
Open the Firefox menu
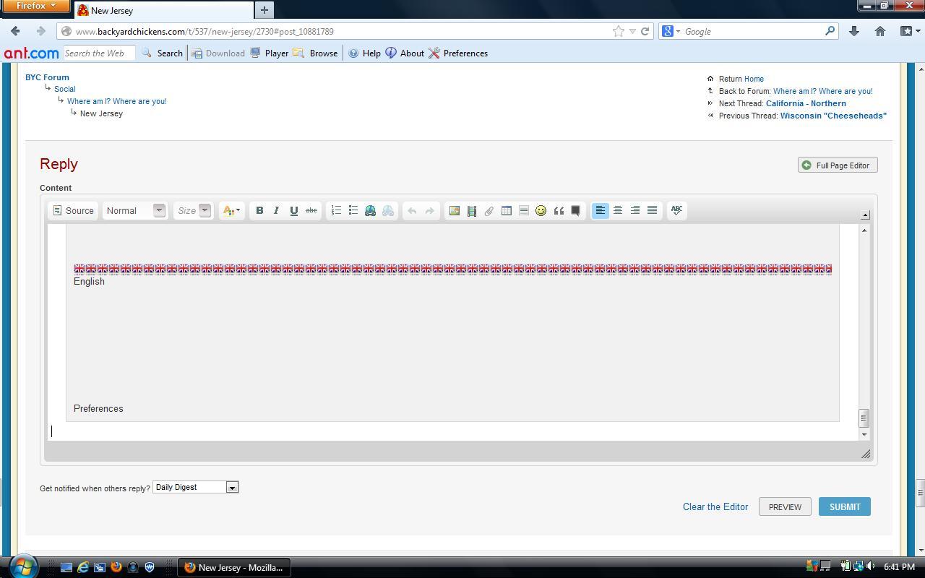click(35, 6)
